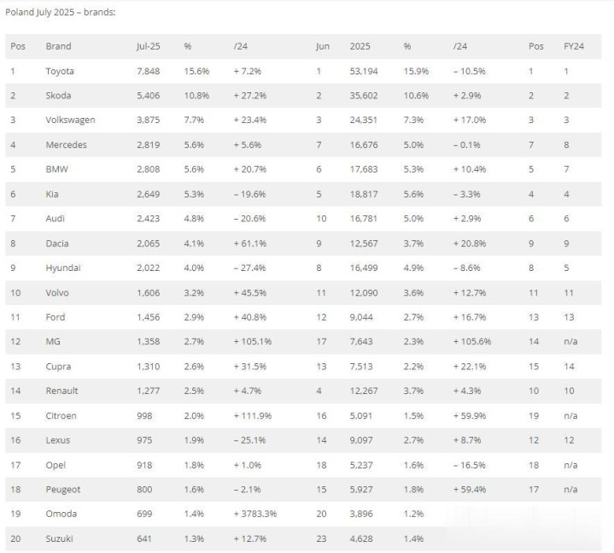Select the Audi brand cell

56,219
